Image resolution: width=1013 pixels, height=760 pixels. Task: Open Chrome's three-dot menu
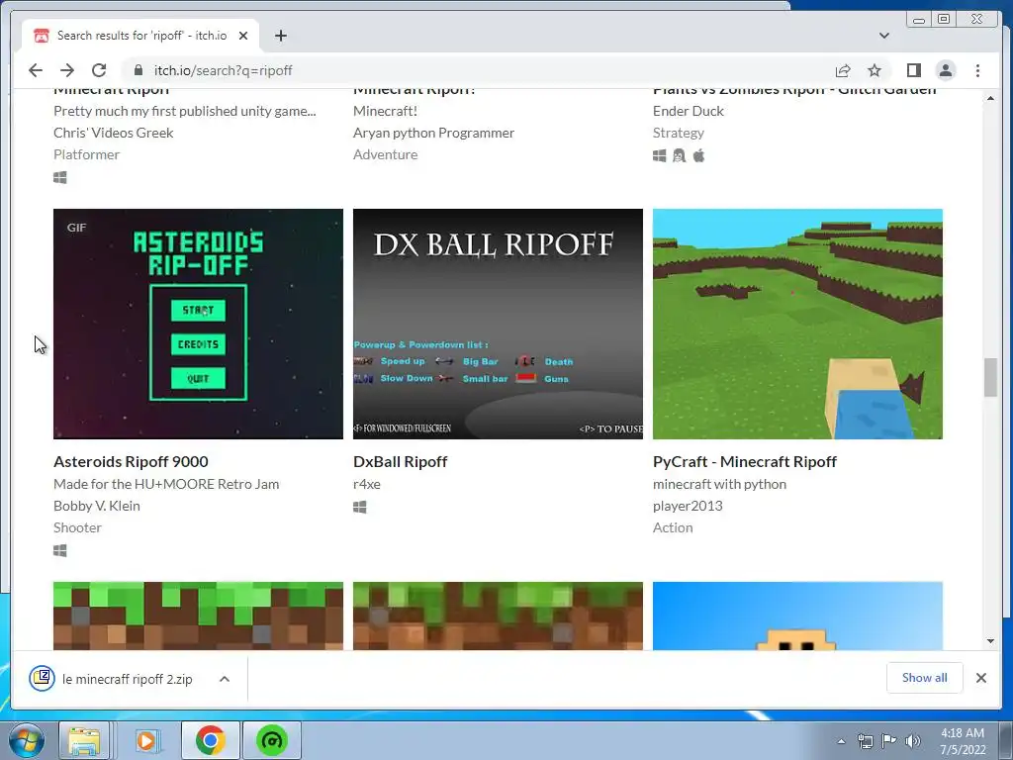click(x=977, y=70)
